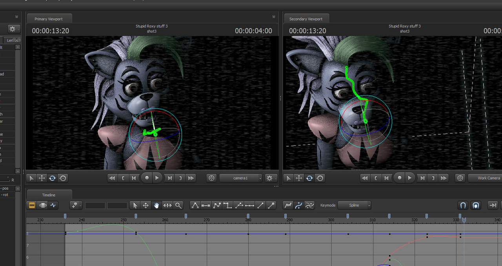
Task: Close the Primary Viewport panel
Action: 274,17
